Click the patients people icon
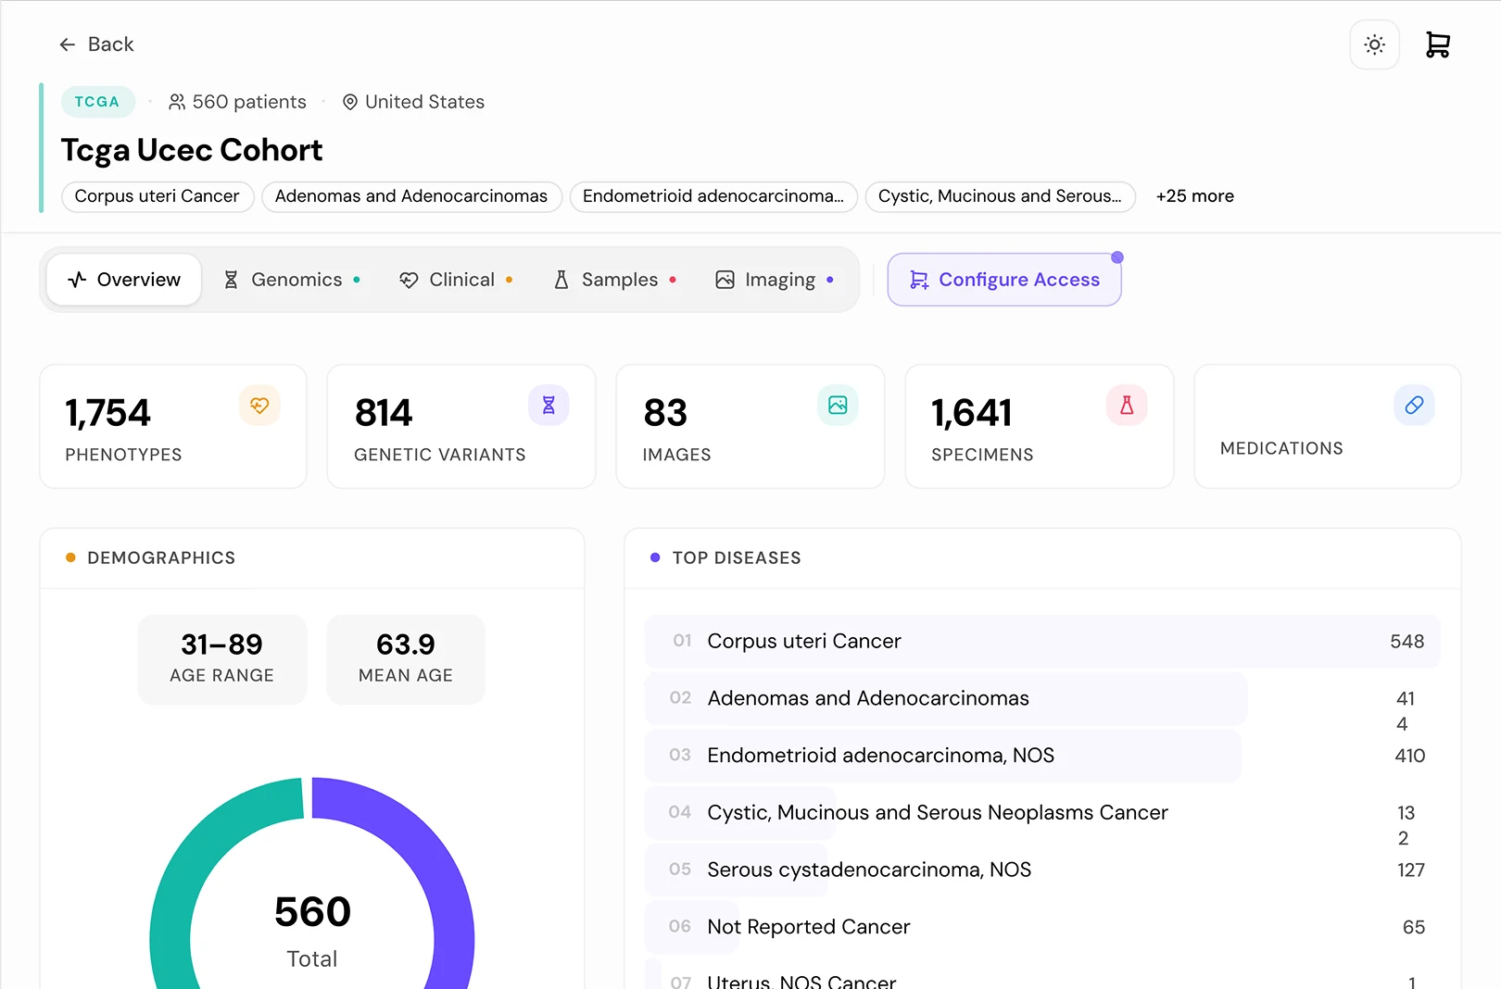This screenshot has height=989, width=1501. click(x=177, y=102)
